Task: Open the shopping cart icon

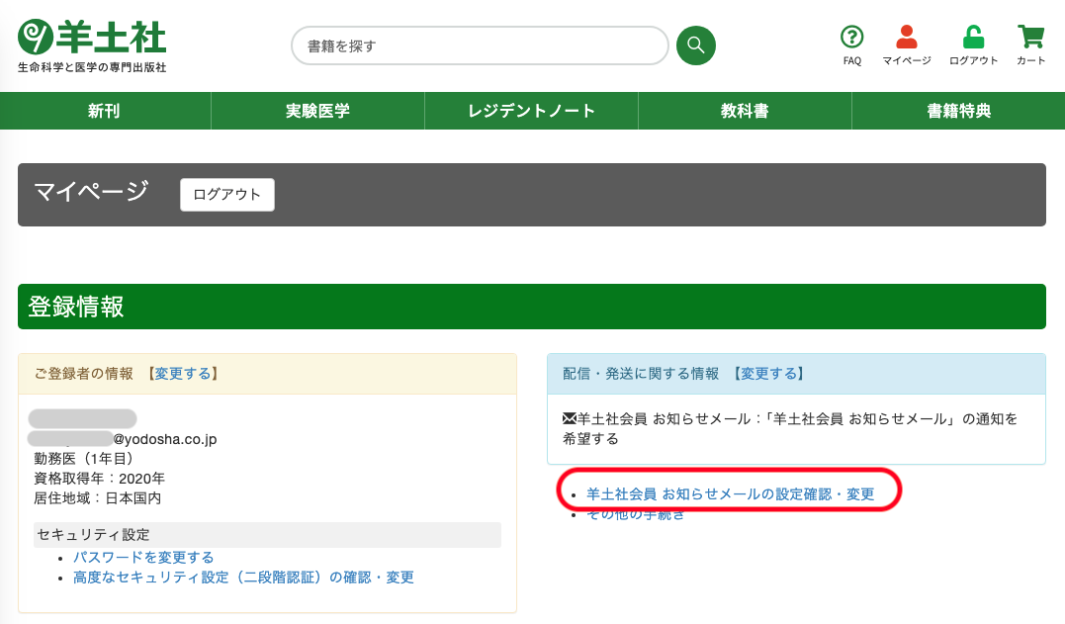Action: click(x=1030, y=39)
